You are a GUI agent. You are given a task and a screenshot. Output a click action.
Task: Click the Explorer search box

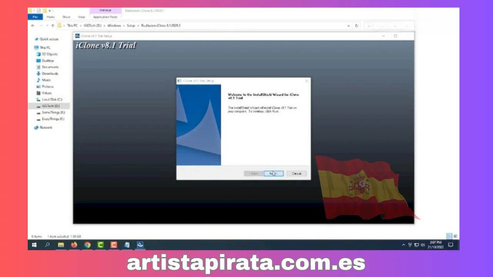(389, 25)
